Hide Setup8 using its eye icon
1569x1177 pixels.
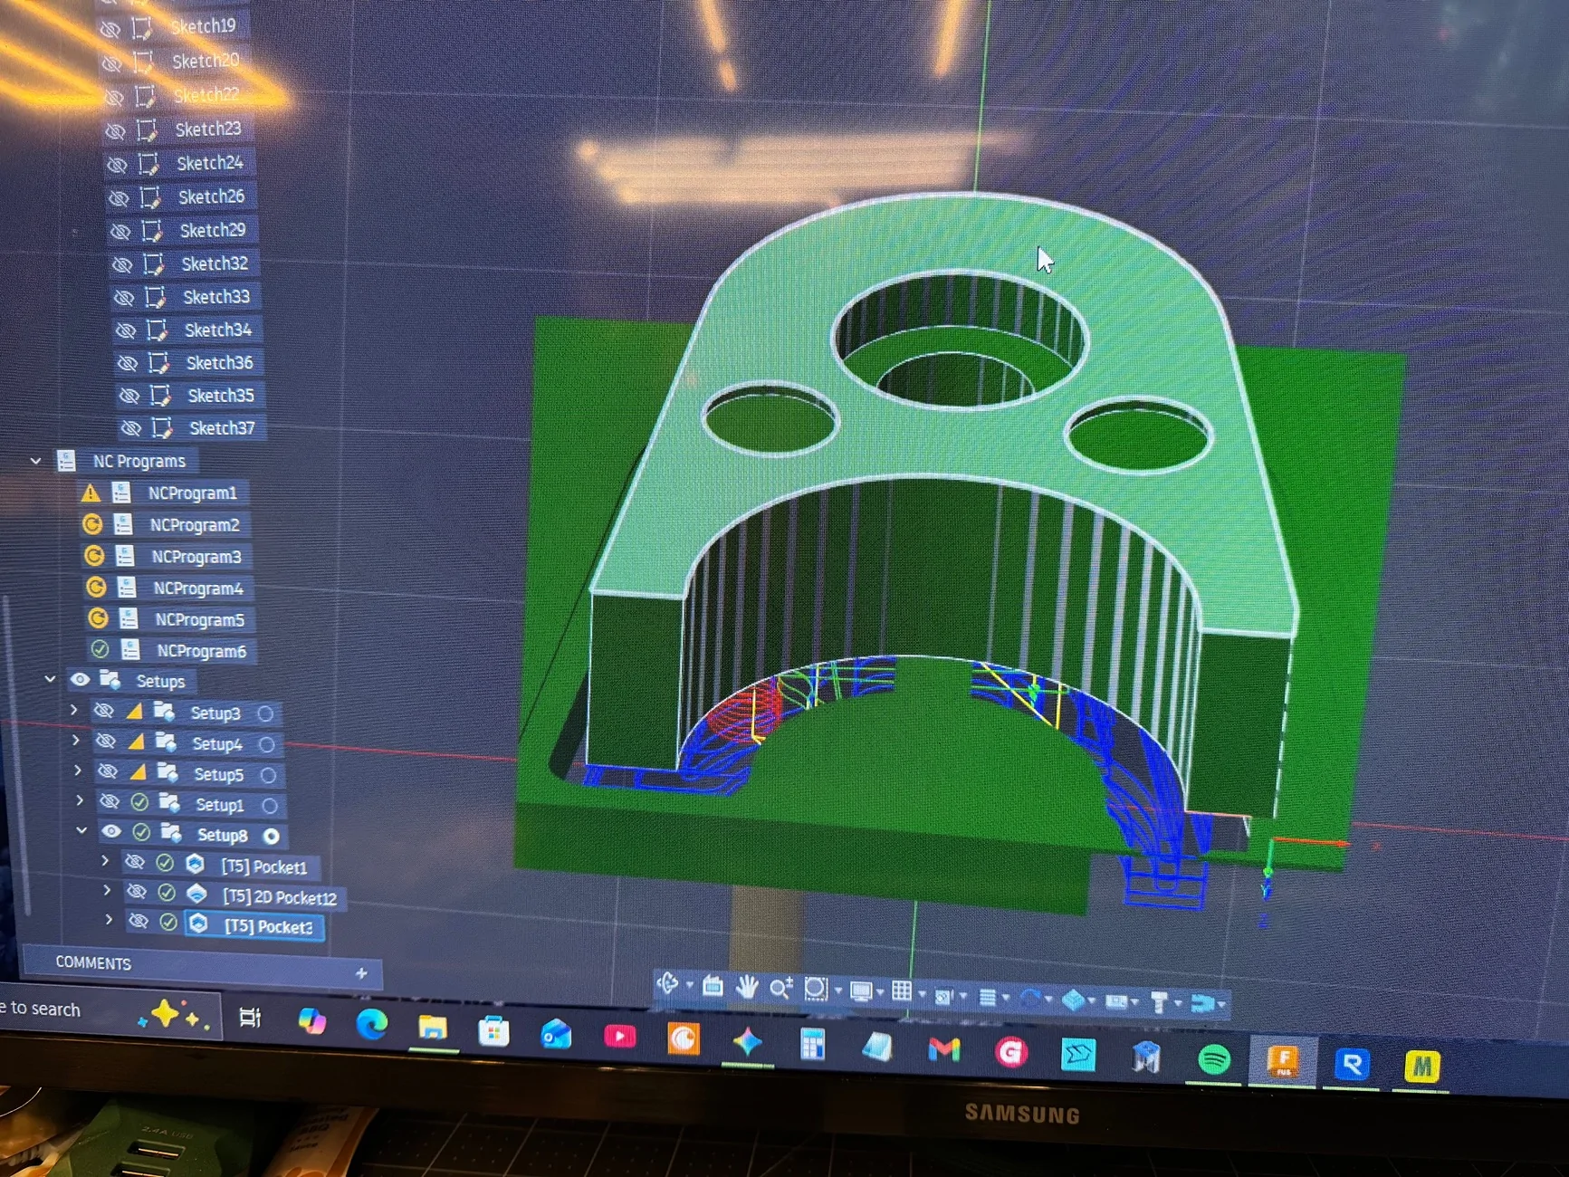[111, 831]
